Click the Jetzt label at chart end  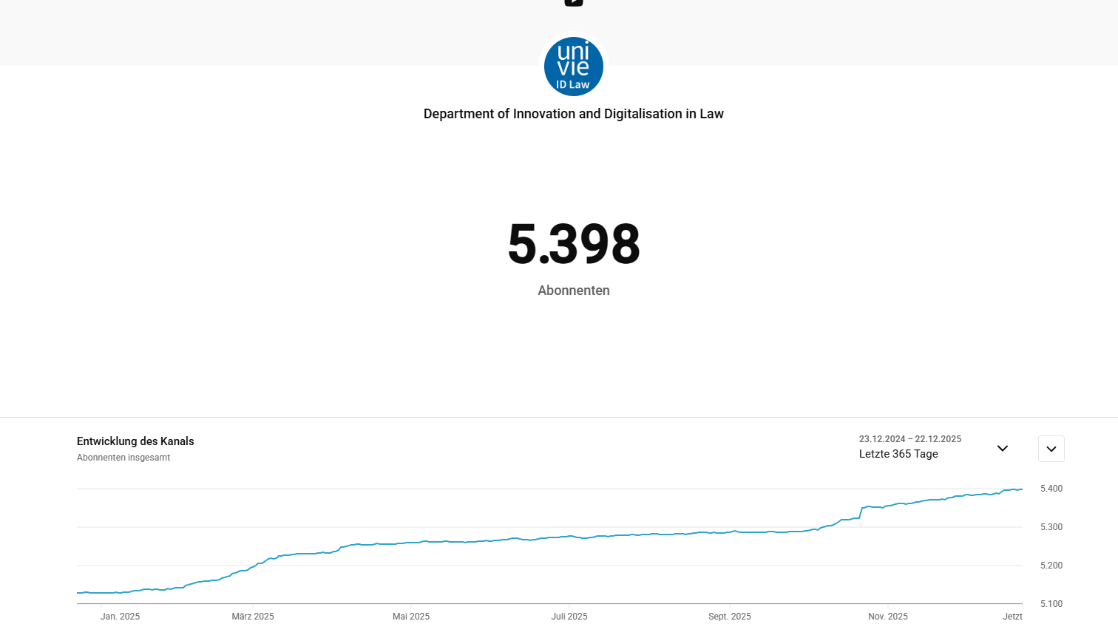[1012, 617]
